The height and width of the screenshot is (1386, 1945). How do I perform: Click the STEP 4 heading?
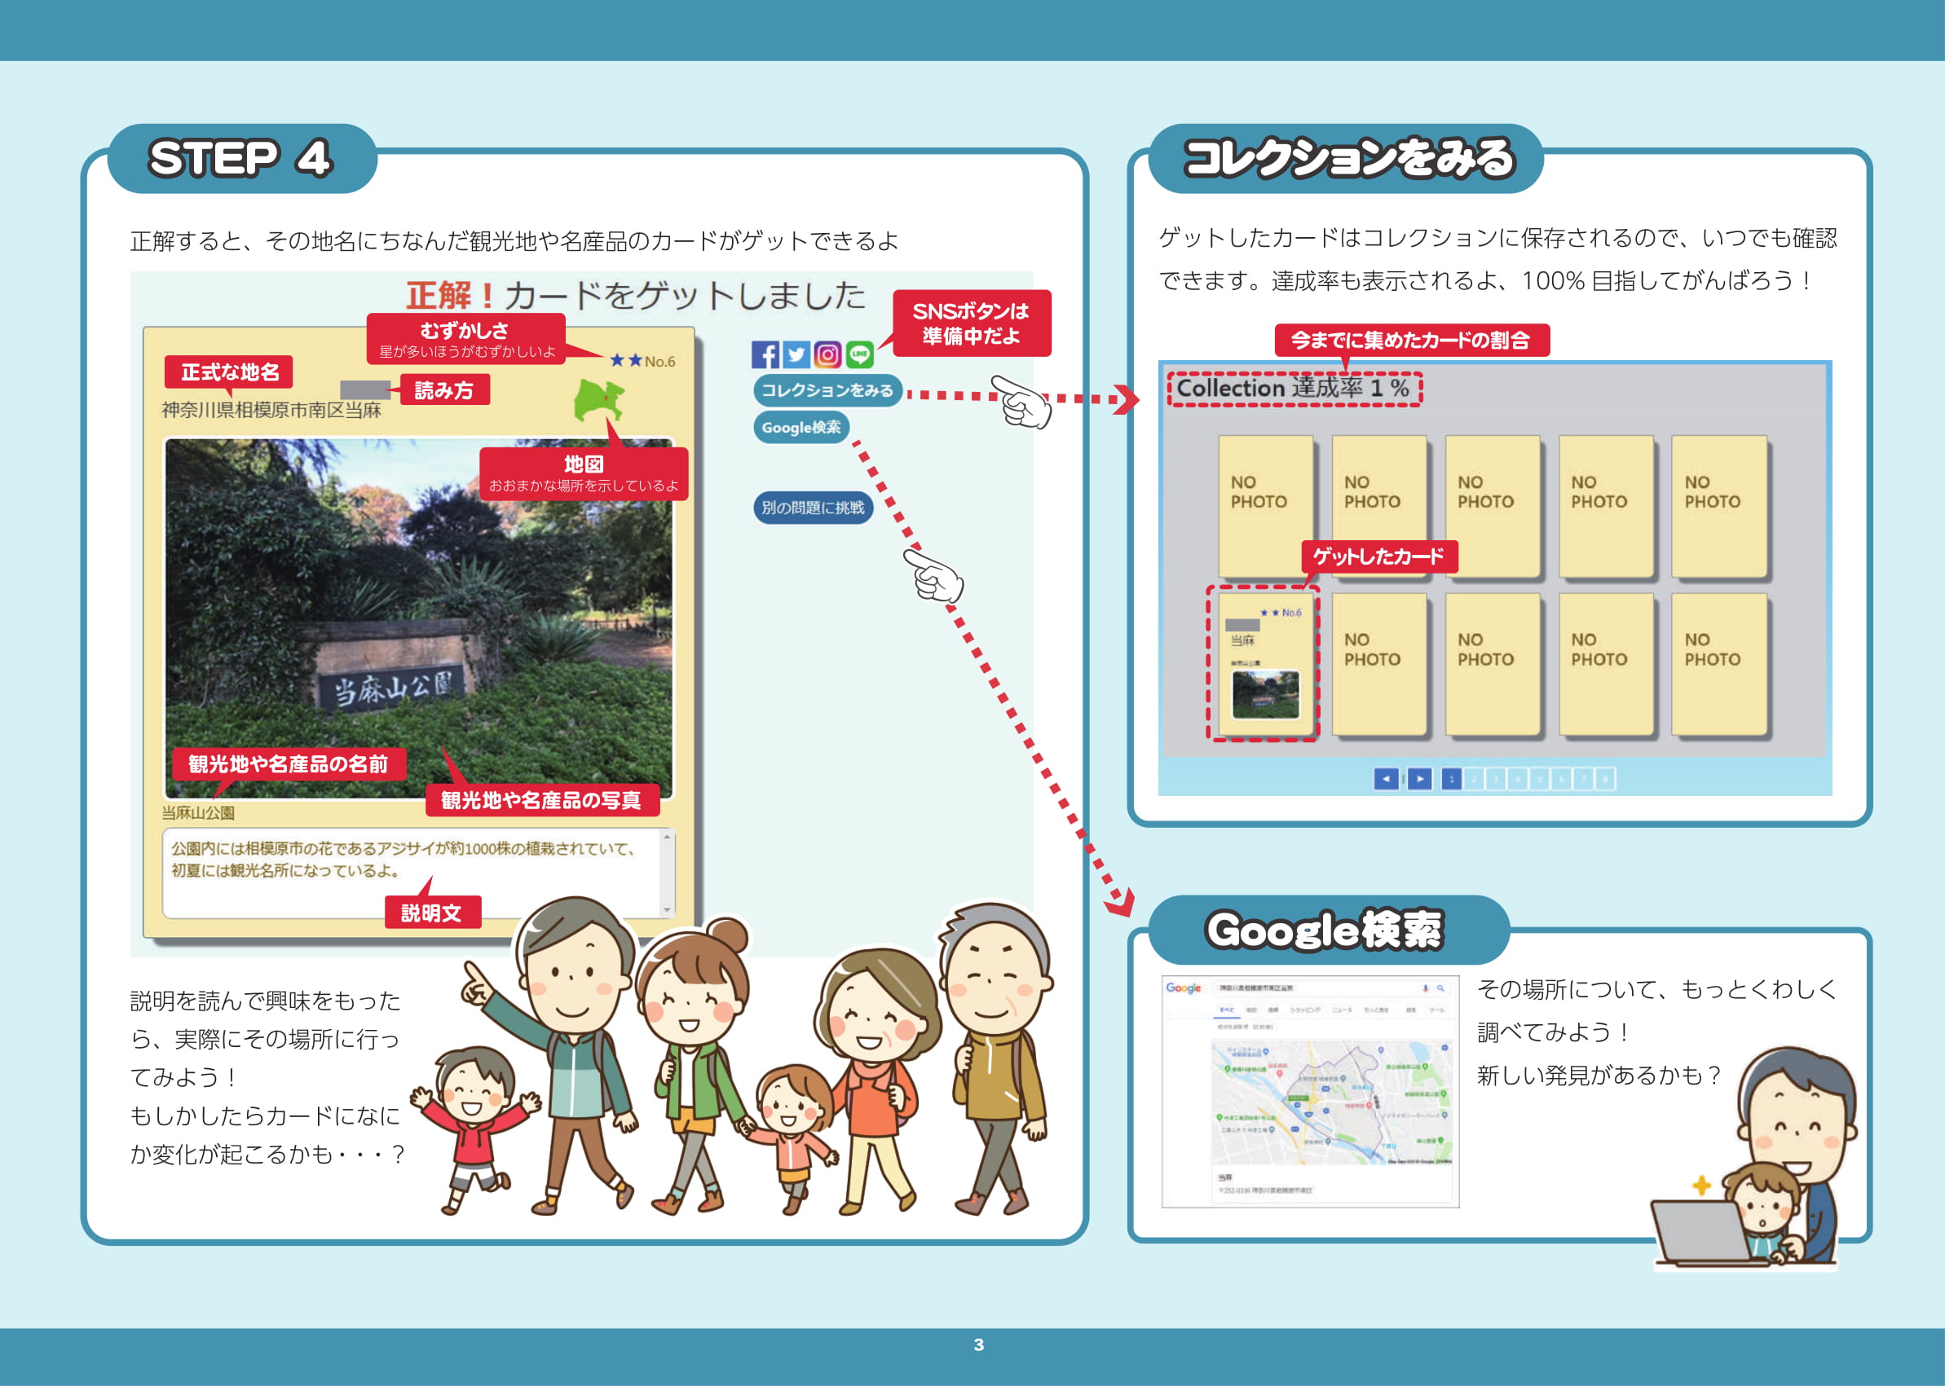point(240,159)
